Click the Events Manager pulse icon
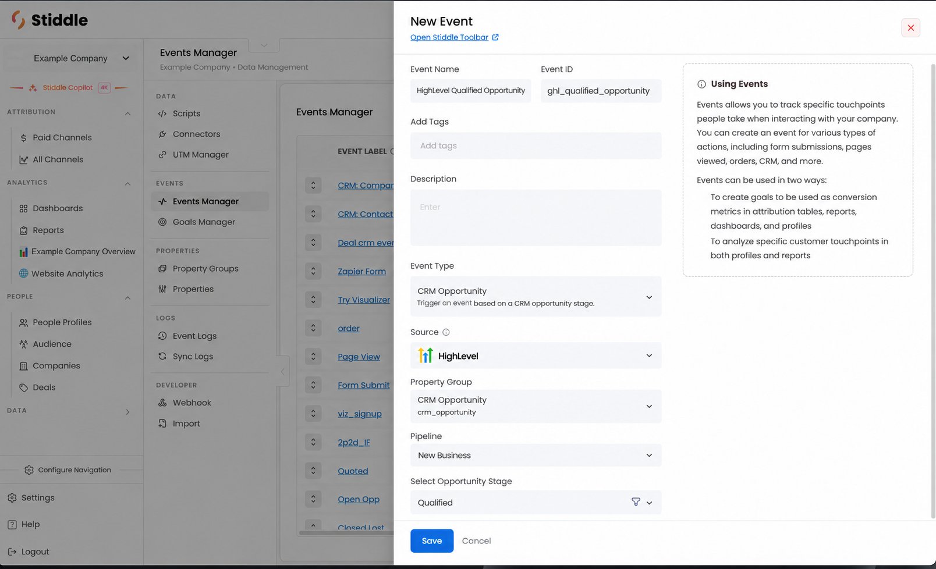The height and width of the screenshot is (569, 936). pyautogui.click(x=162, y=201)
